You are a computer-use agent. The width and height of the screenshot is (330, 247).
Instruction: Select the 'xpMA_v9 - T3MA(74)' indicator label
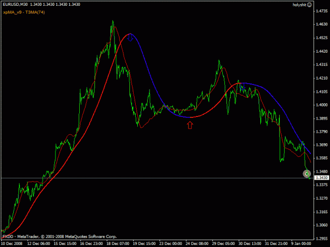(x=24, y=12)
